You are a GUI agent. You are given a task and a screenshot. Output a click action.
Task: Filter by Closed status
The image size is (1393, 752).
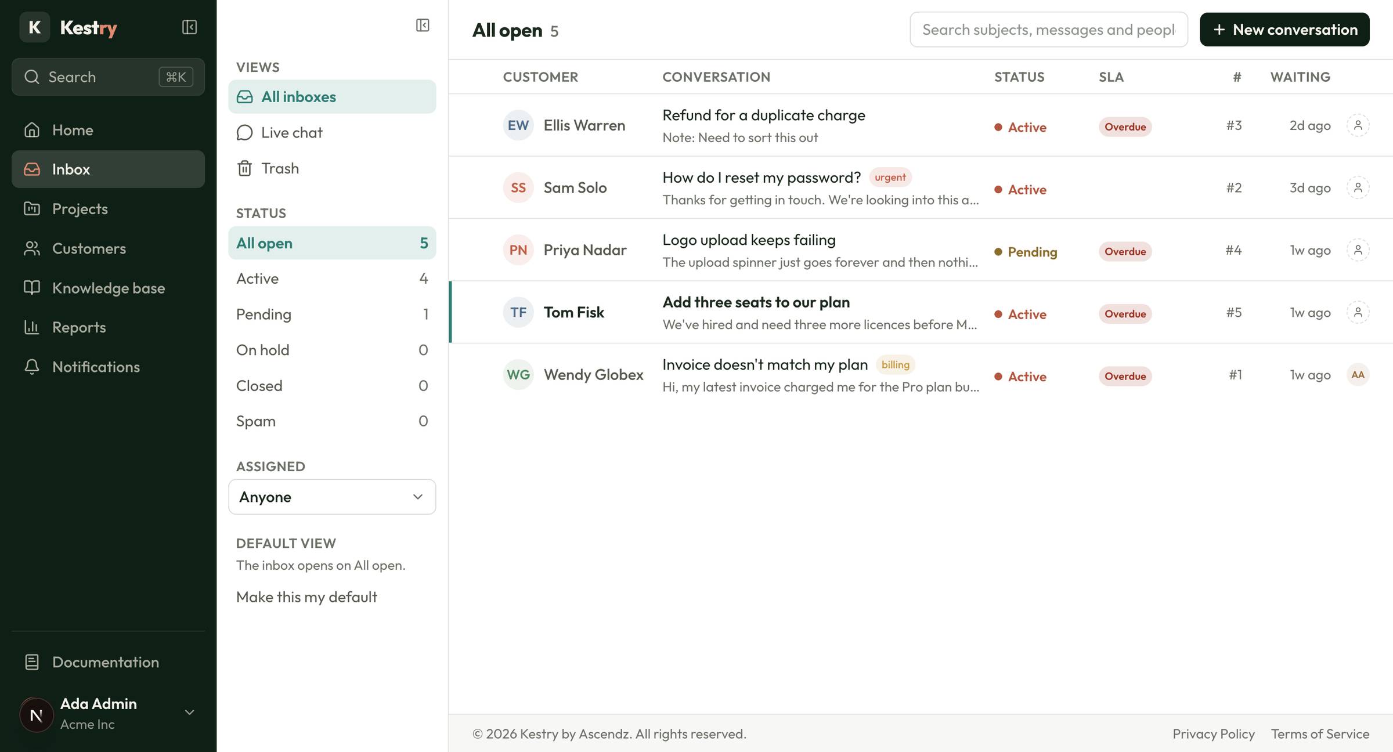(332, 386)
